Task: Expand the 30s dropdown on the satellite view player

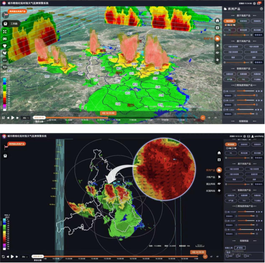Action: point(25,118)
